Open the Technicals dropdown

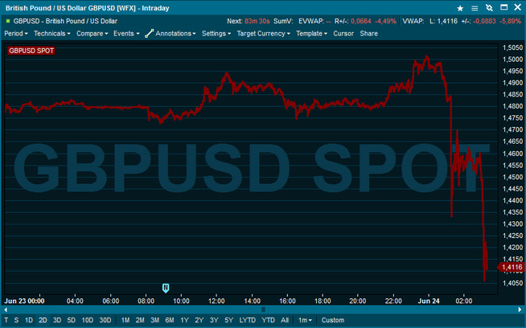point(51,34)
